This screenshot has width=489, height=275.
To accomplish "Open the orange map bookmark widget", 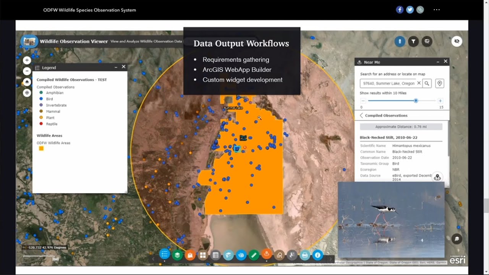I will pos(190,255).
